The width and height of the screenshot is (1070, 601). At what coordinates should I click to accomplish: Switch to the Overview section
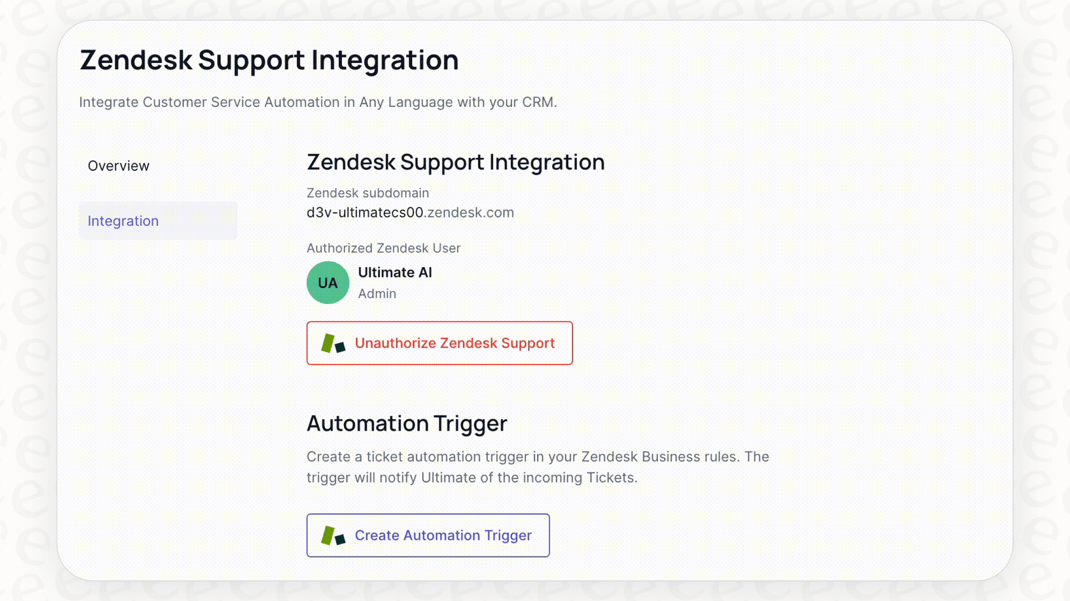[118, 165]
